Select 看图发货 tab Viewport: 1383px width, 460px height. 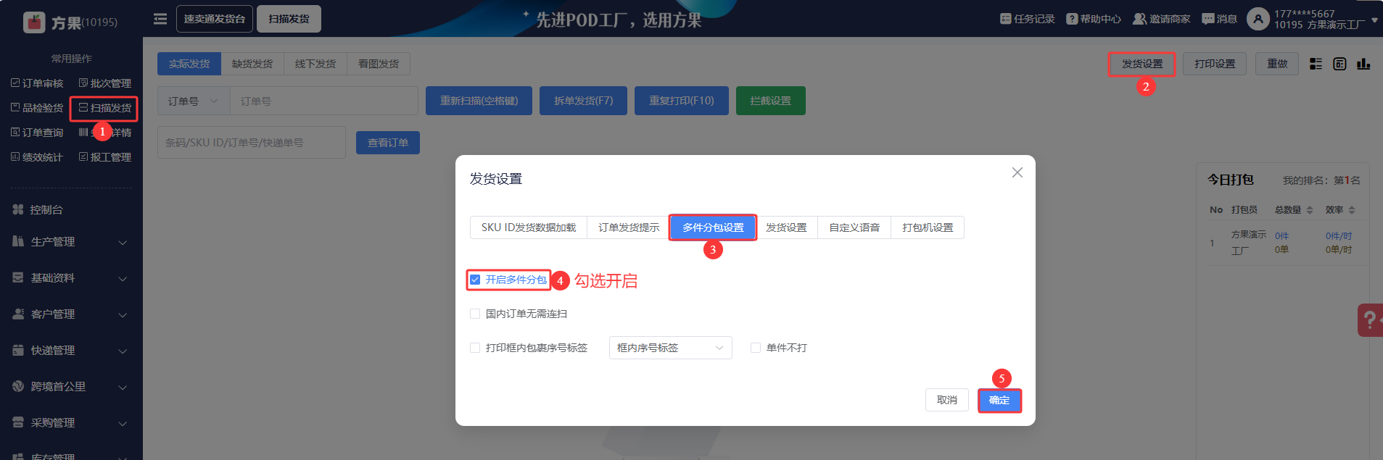point(379,64)
